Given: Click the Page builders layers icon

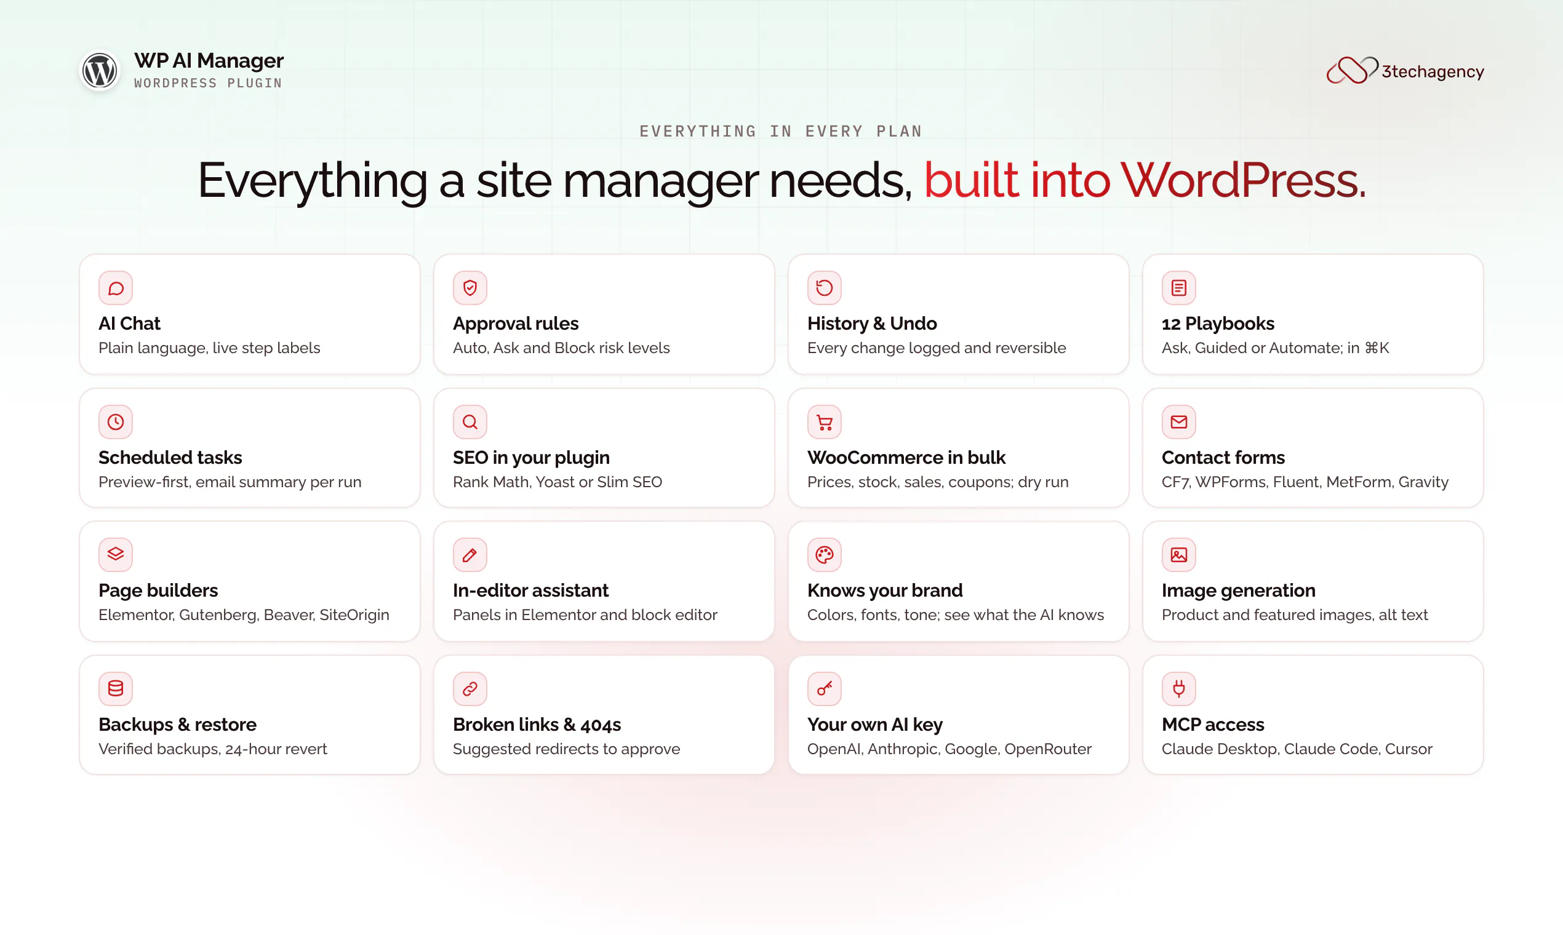Looking at the screenshot, I should [x=115, y=554].
